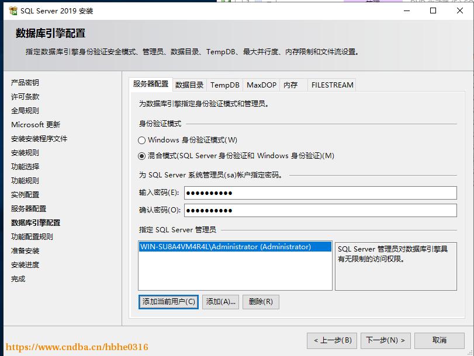Click 功能选择 step in sidebar
This screenshot has height=356, width=474.
25,167
